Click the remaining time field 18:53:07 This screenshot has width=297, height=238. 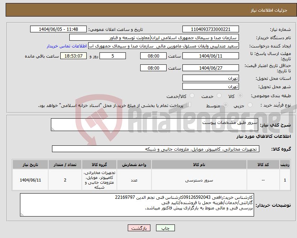tap(73, 56)
